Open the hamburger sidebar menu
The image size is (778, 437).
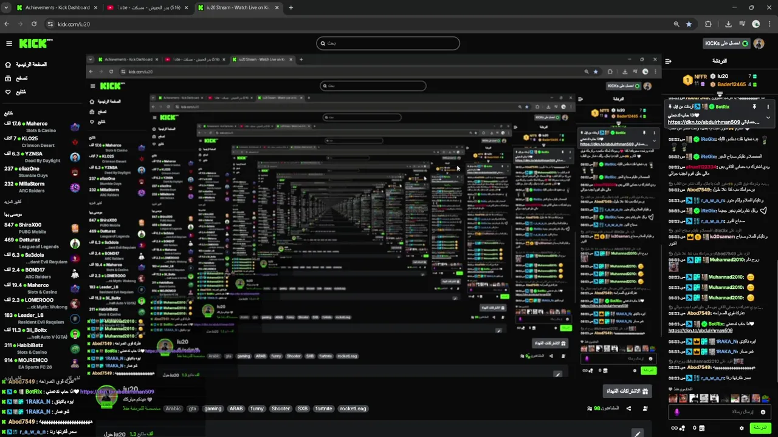[9, 43]
